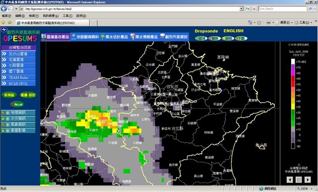Image resolution: width=318 pixels, height=192 pixels.
Task: Click the reflectivity color scale legend bar
Action: click(x=293, y=104)
